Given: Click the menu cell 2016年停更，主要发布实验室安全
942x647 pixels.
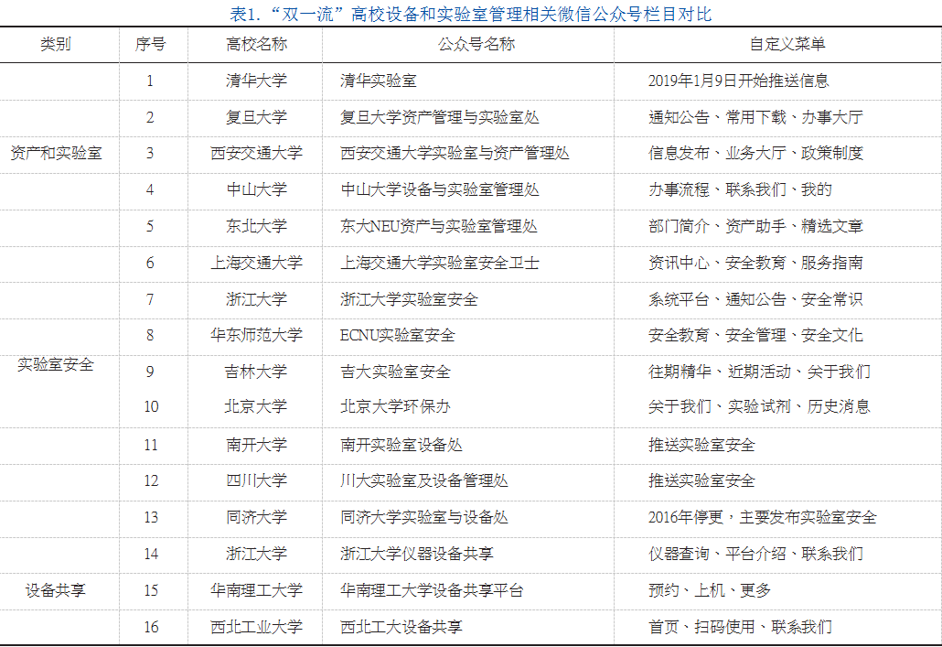Looking at the screenshot, I should (x=763, y=517).
